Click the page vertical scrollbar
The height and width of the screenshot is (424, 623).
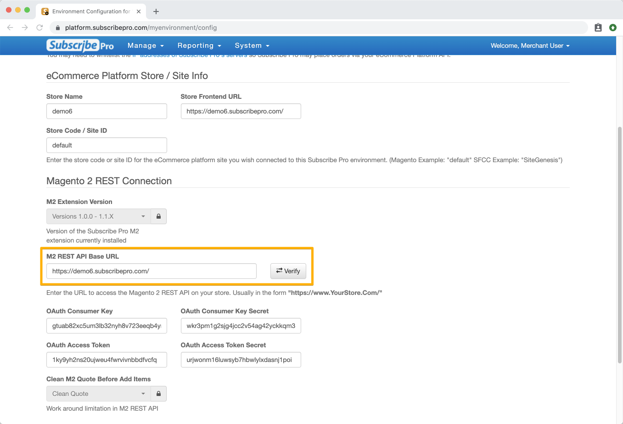(x=620, y=244)
